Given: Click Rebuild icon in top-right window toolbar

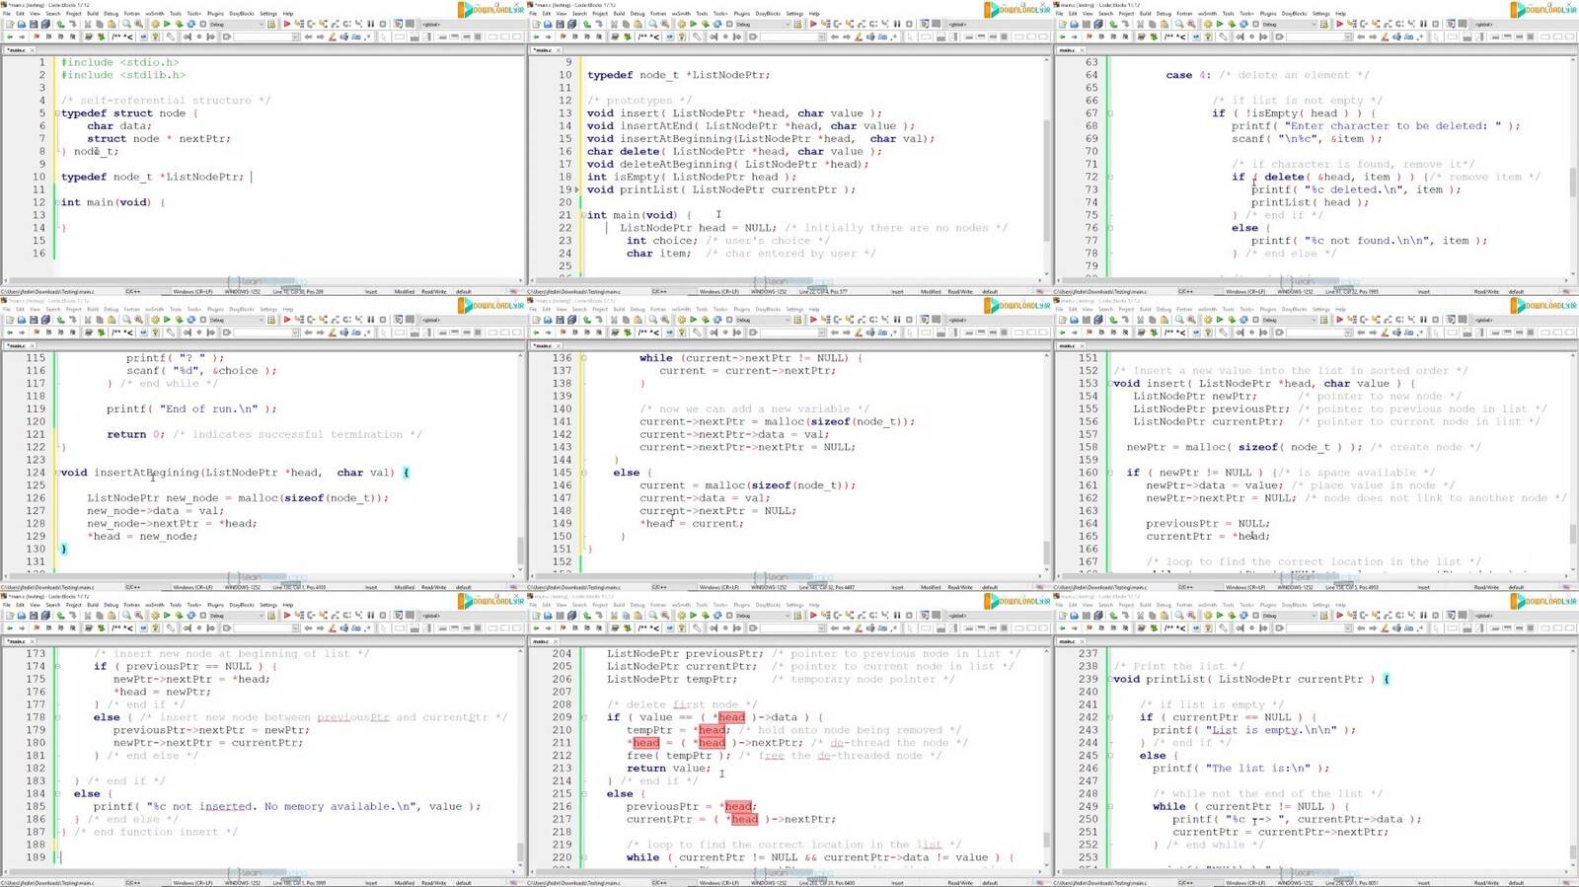Looking at the screenshot, I should point(1243,24).
